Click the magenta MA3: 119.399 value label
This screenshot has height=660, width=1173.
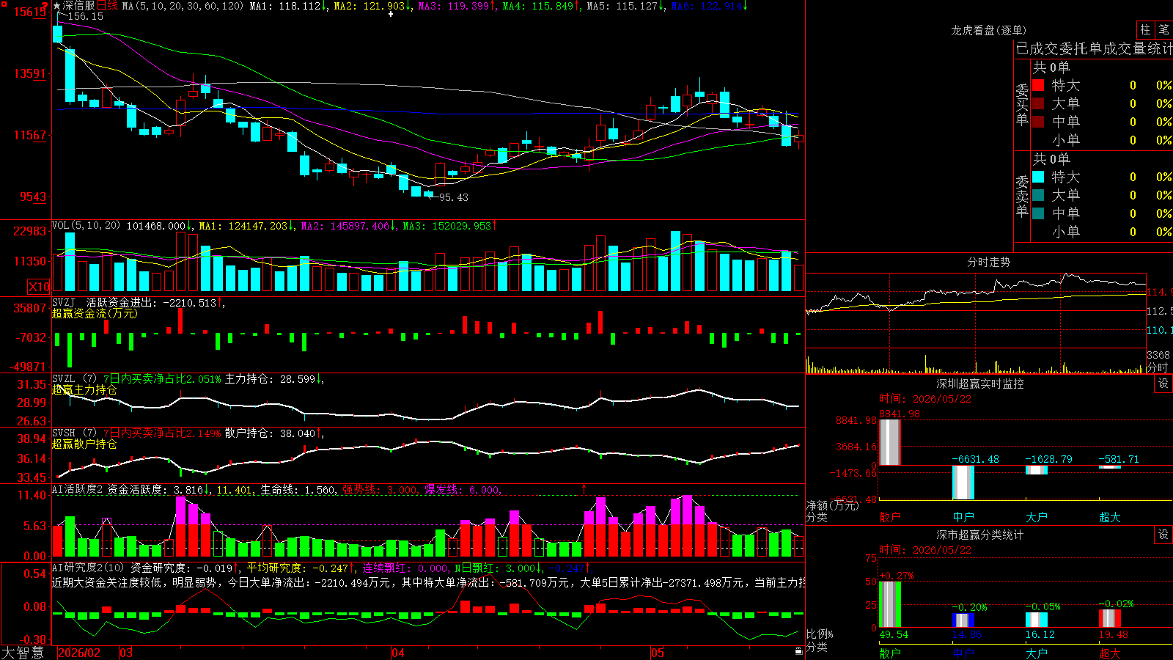(455, 6)
